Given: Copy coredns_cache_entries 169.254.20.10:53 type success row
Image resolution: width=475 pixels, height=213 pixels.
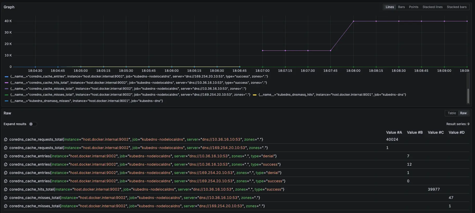Looking at the screenshot, I should click(6, 181).
